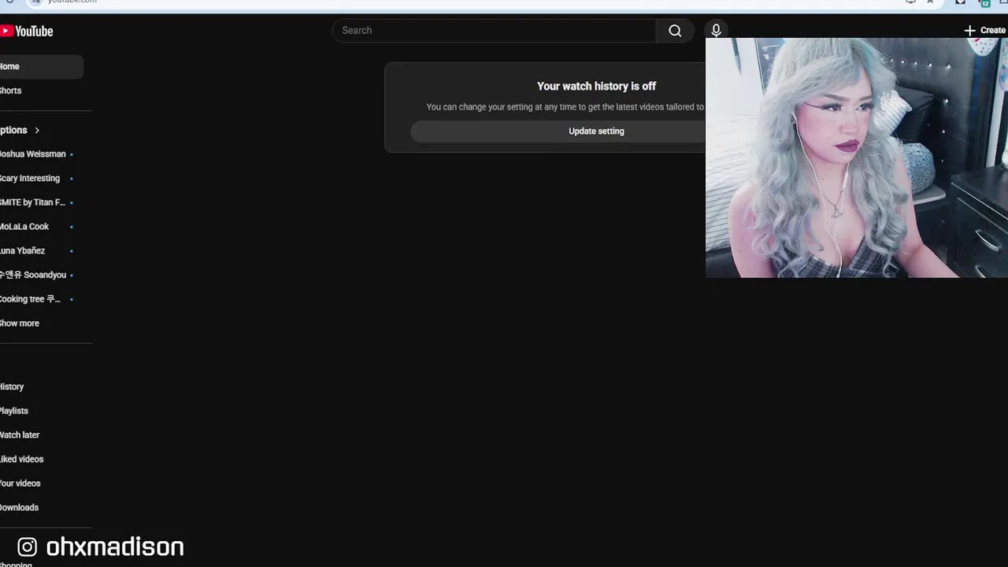Click the magnifying glass search button
The width and height of the screenshot is (1008, 567).
(675, 31)
